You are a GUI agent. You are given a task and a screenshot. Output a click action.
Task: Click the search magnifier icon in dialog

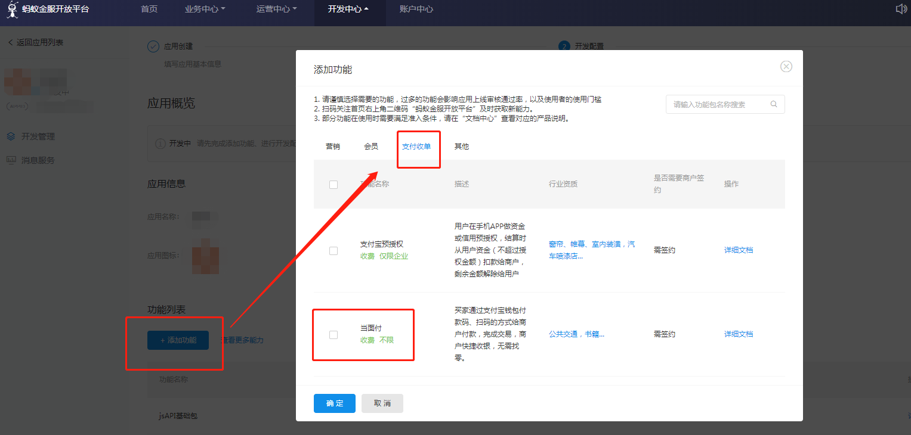pos(774,104)
